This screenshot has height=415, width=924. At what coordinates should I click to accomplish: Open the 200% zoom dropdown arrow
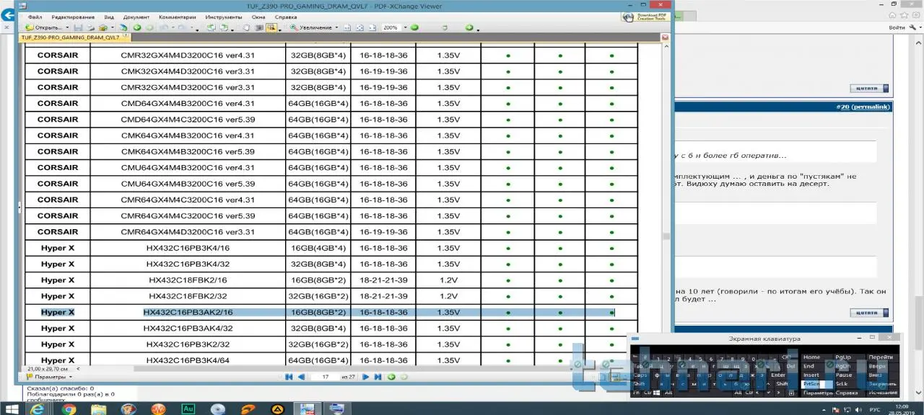click(406, 27)
